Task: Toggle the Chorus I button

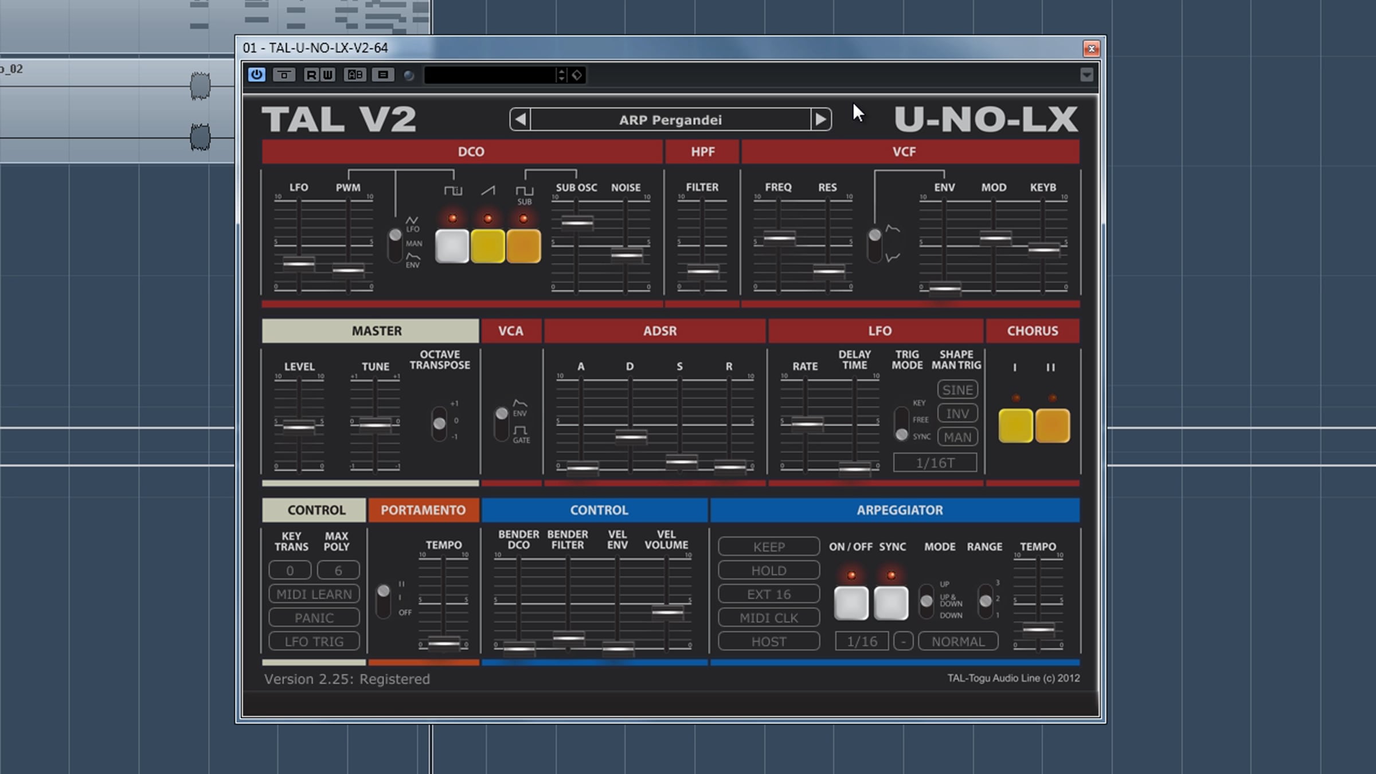Action: pos(1015,425)
